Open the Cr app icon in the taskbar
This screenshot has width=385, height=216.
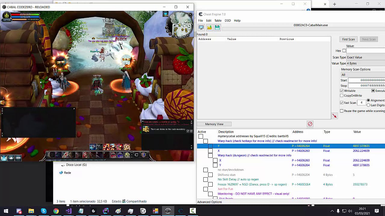click(x=143, y=211)
